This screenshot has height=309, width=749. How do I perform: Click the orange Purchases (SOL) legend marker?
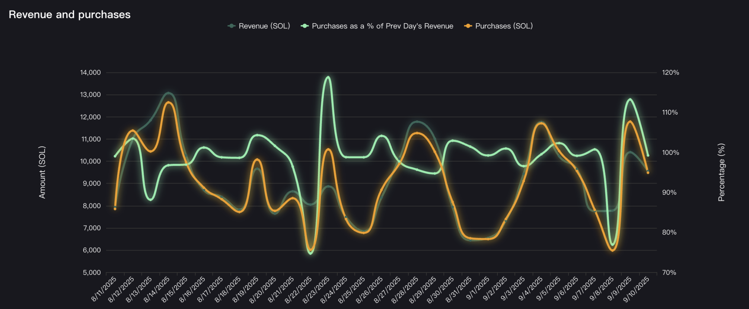468,26
